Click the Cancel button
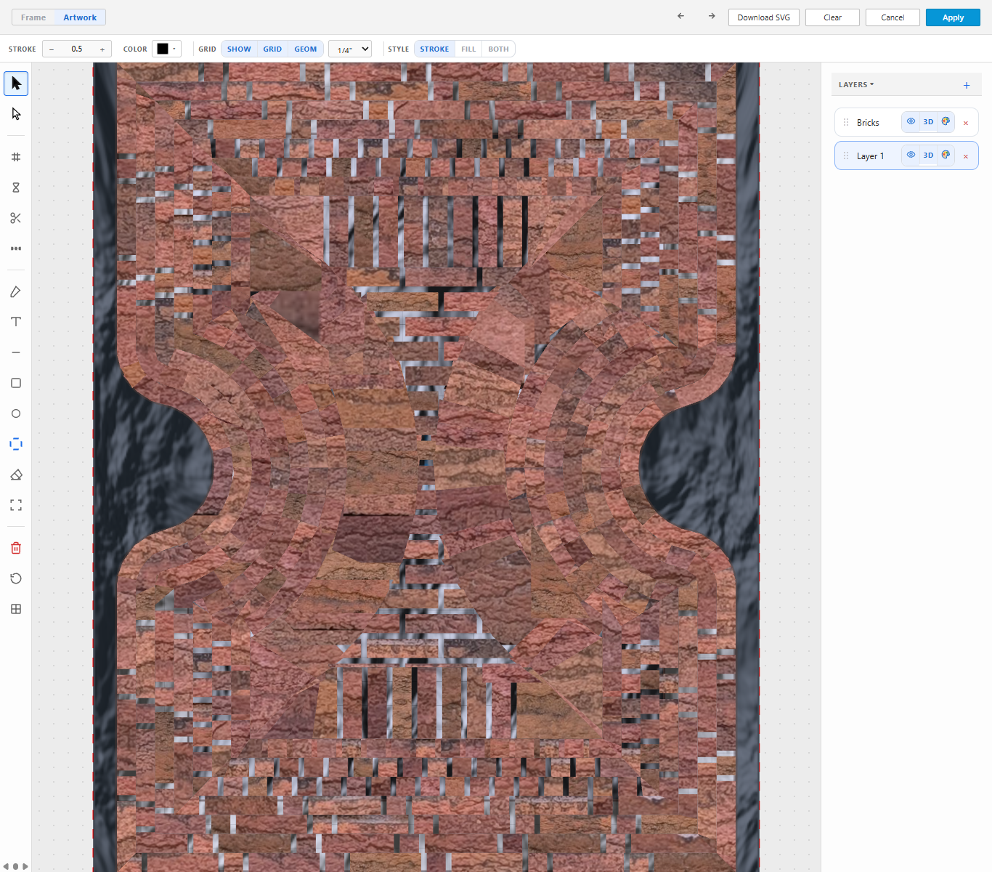 893,17
